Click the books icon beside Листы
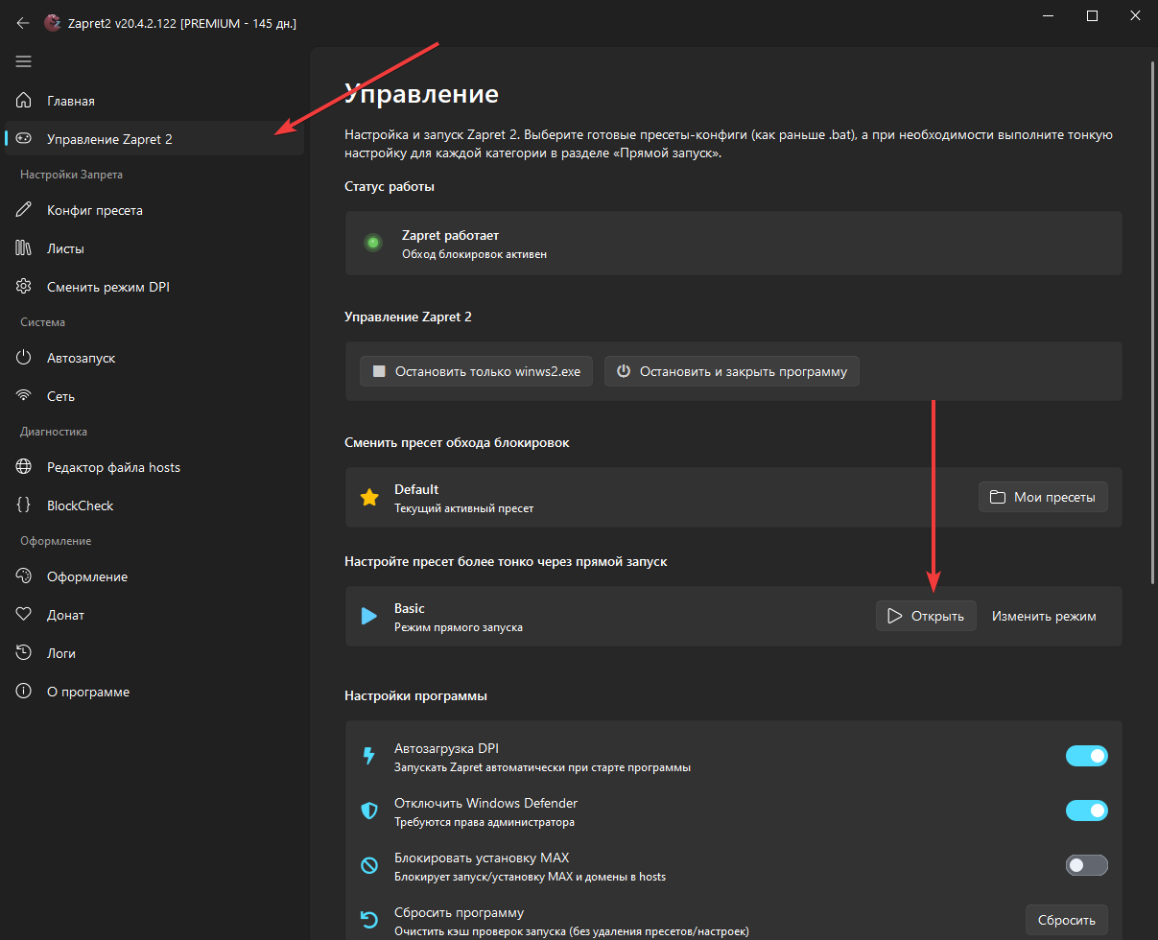The height and width of the screenshot is (940, 1158). (x=25, y=248)
